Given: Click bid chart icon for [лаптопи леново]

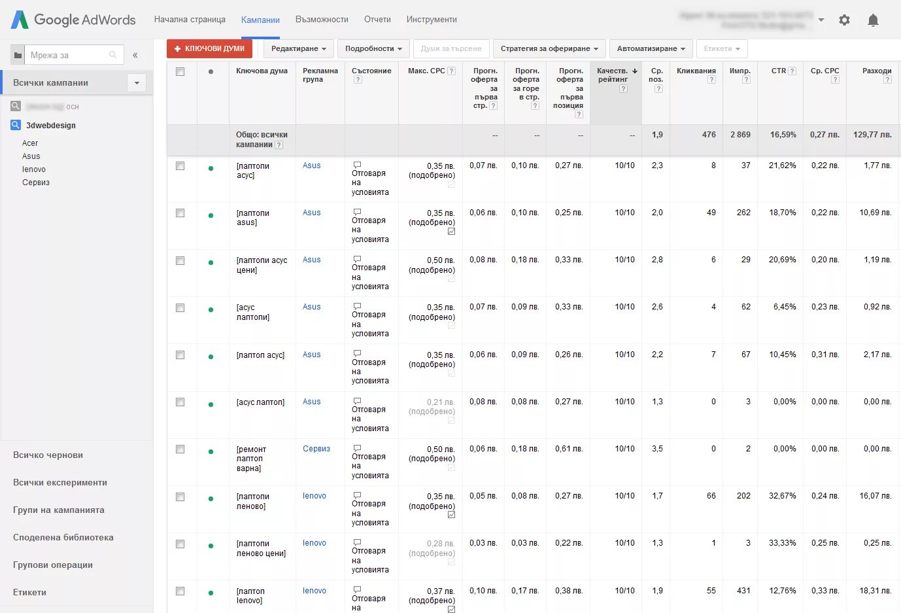Looking at the screenshot, I should (x=451, y=515).
